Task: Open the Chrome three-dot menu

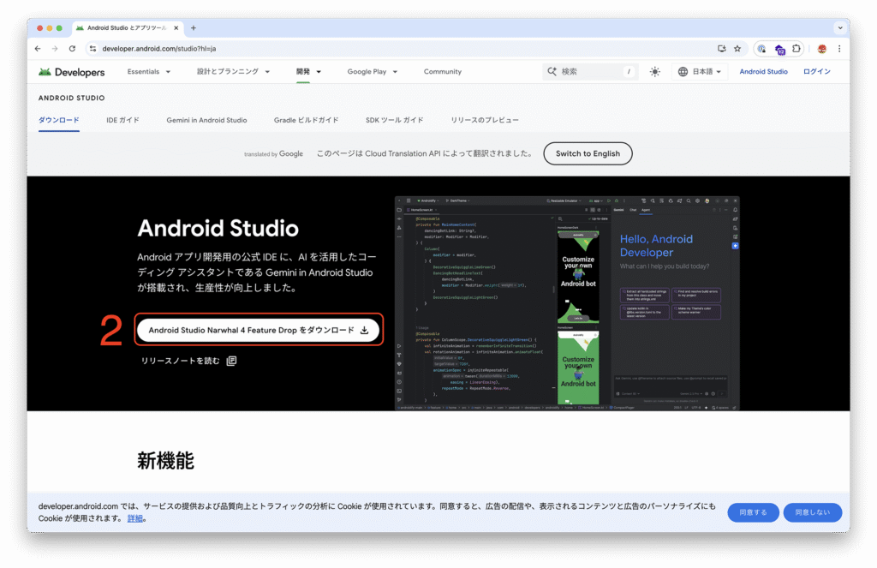Action: (838, 49)
